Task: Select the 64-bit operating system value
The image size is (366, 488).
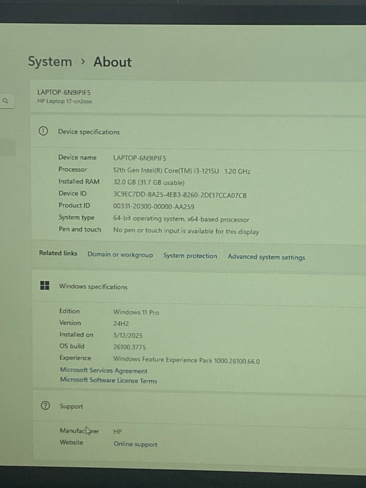Action: click(181, 219)
